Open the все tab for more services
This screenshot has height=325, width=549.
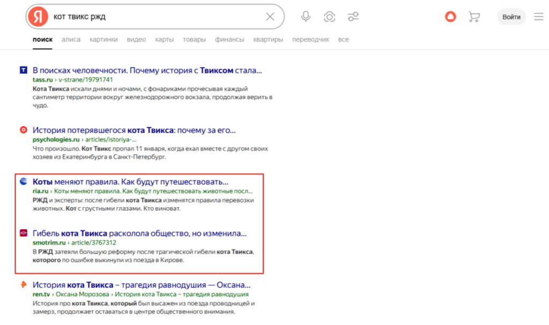(x=343, y=40)
